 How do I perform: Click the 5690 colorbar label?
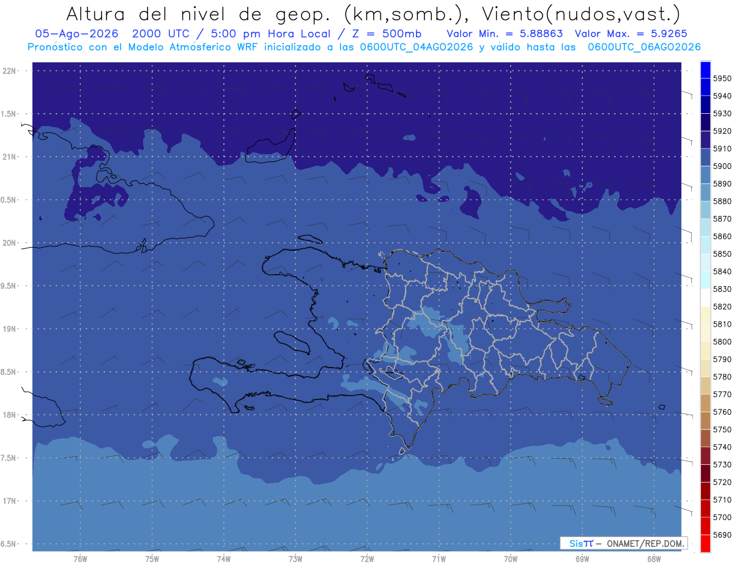click(x=722, y=535)
